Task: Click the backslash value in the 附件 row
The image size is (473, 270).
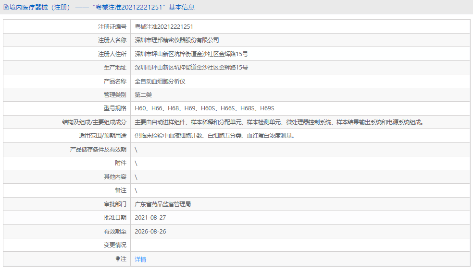Action: click(136, 163)
